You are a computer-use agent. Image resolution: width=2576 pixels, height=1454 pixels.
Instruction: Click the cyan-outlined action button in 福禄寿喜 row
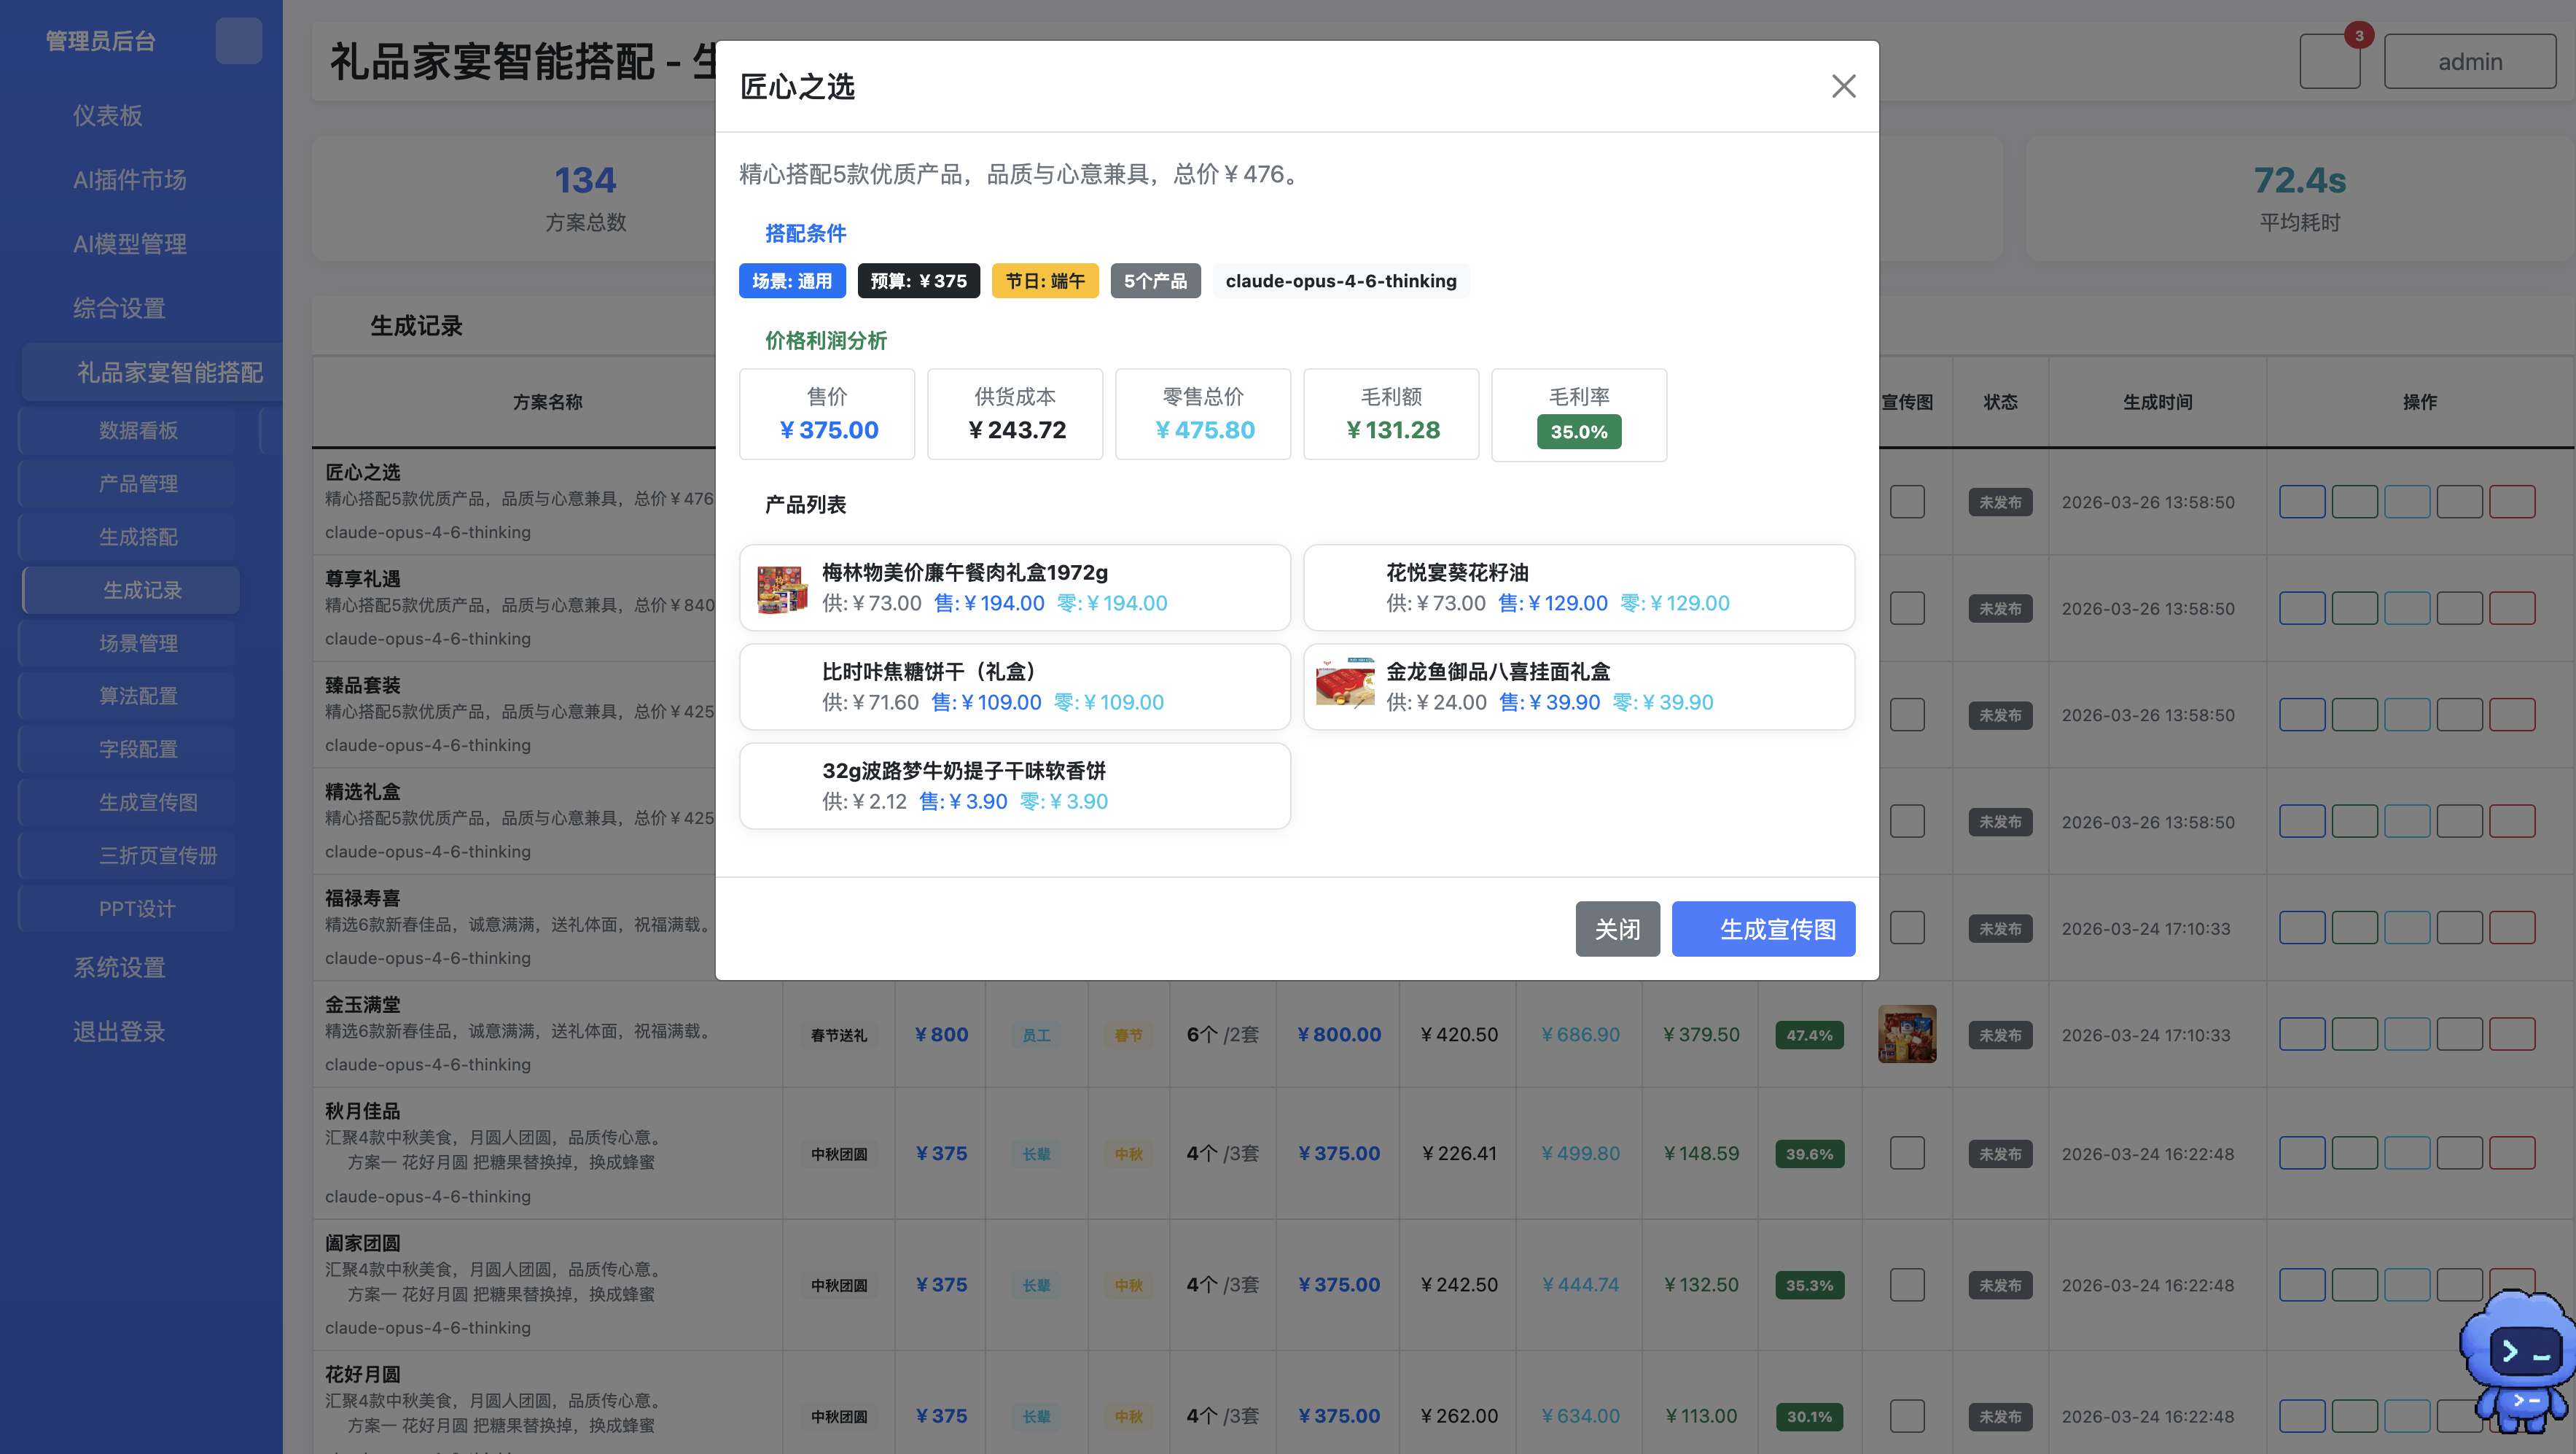[2406, 928]
